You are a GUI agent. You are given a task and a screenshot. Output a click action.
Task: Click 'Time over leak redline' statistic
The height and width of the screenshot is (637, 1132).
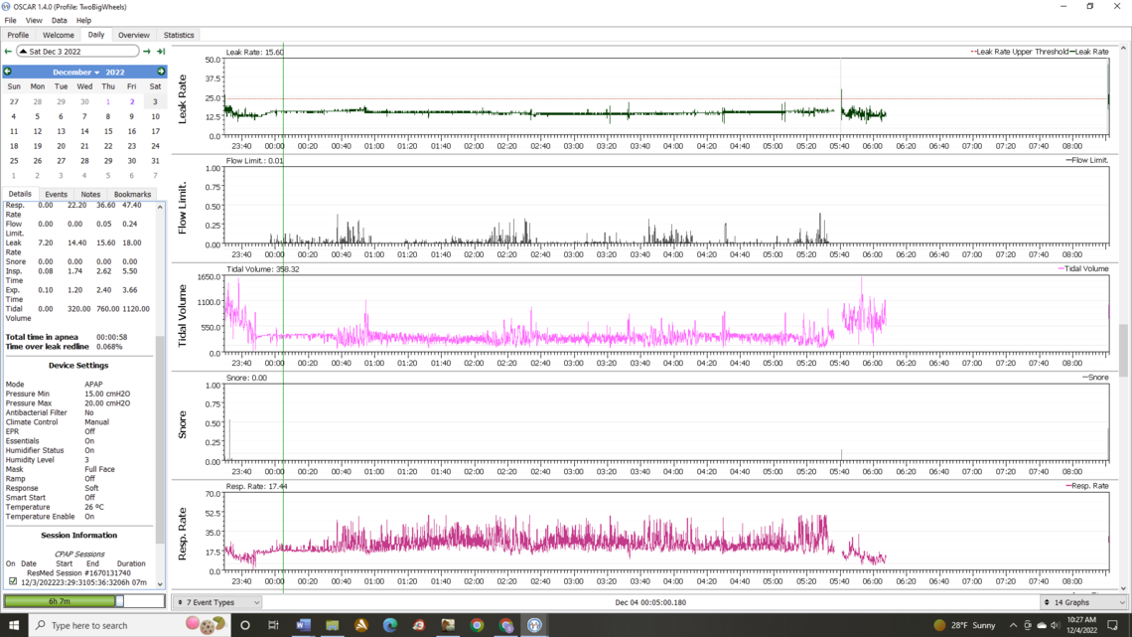[65, 347]
